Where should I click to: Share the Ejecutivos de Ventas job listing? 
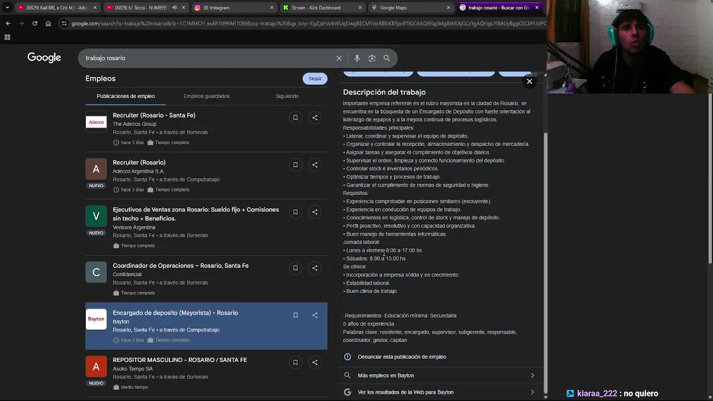pos(315,212)
